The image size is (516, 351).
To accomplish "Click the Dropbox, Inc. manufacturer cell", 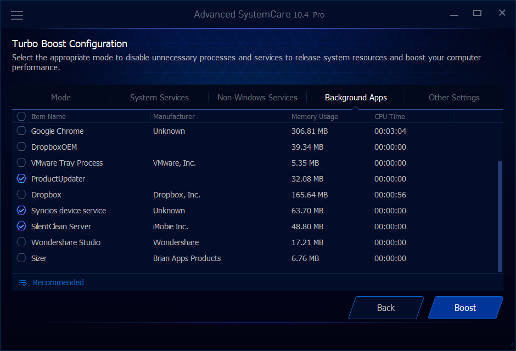I will click(176, 195).
